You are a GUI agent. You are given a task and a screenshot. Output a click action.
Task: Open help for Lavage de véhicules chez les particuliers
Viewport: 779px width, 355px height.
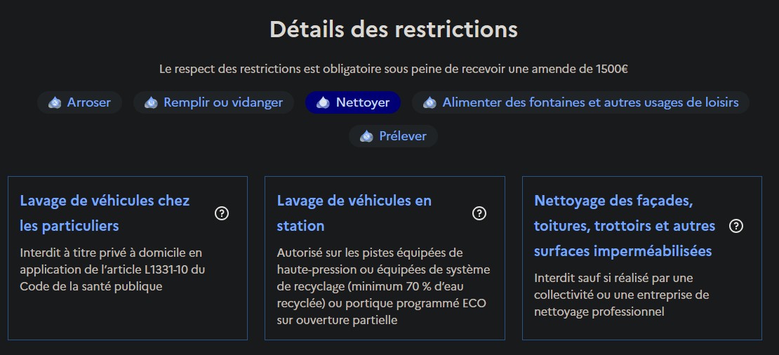point(222,213)
